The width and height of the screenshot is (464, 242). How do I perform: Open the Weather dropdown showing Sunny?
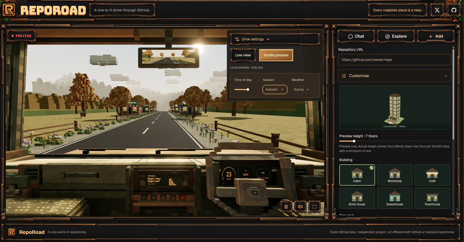pos(302,90)
